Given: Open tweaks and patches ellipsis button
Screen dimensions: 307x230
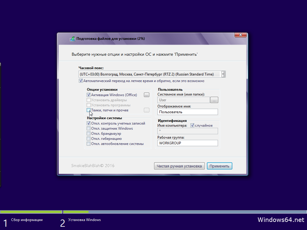Looking at the screenshot, I should click(x=146, y=110).
